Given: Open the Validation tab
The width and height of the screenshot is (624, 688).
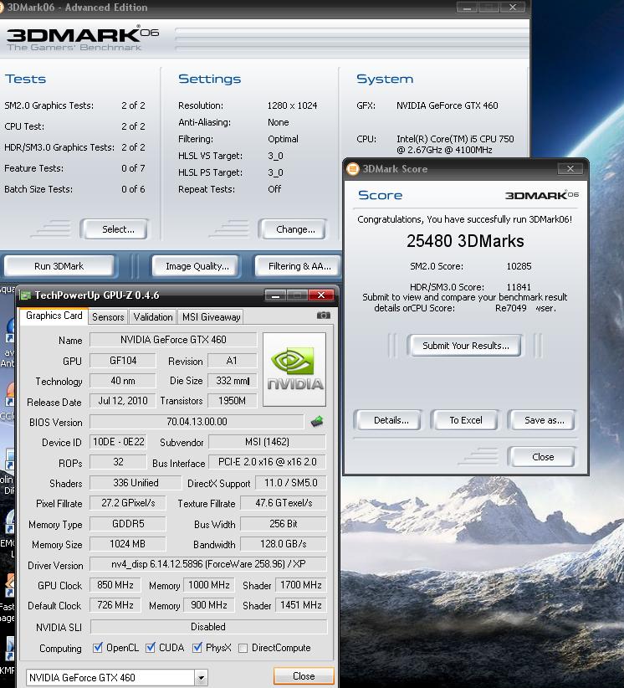Looking at the screenshot, I should click(x=152, y=316).
